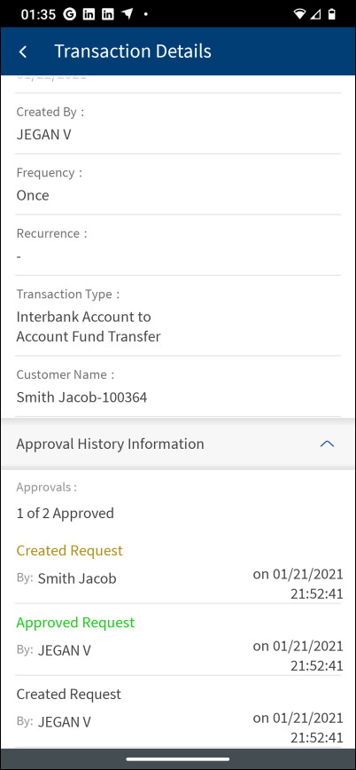The height and width of the screenshot is (770, 356).
Task: Tap the Wi-Fi status icon
Action: [x=299, y=14]
